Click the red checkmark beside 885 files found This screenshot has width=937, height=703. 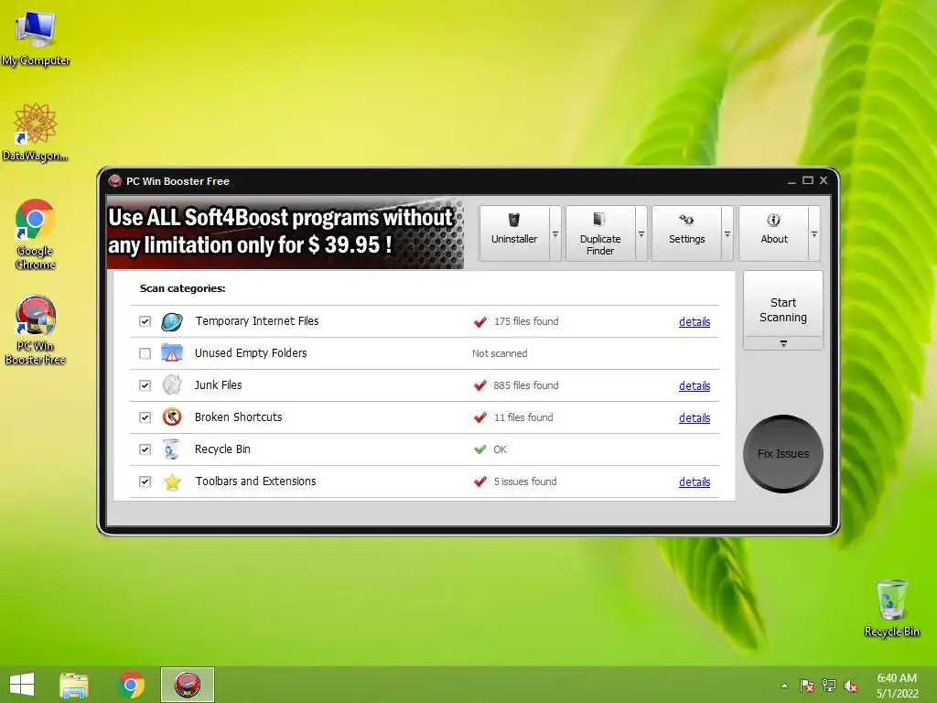(479, 385)
